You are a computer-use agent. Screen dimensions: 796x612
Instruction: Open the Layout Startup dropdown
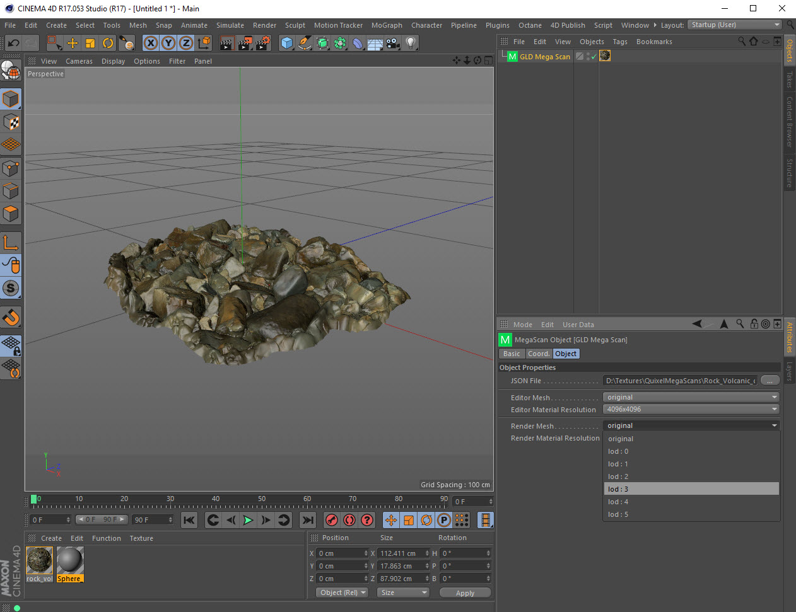(x=735, y=25)
